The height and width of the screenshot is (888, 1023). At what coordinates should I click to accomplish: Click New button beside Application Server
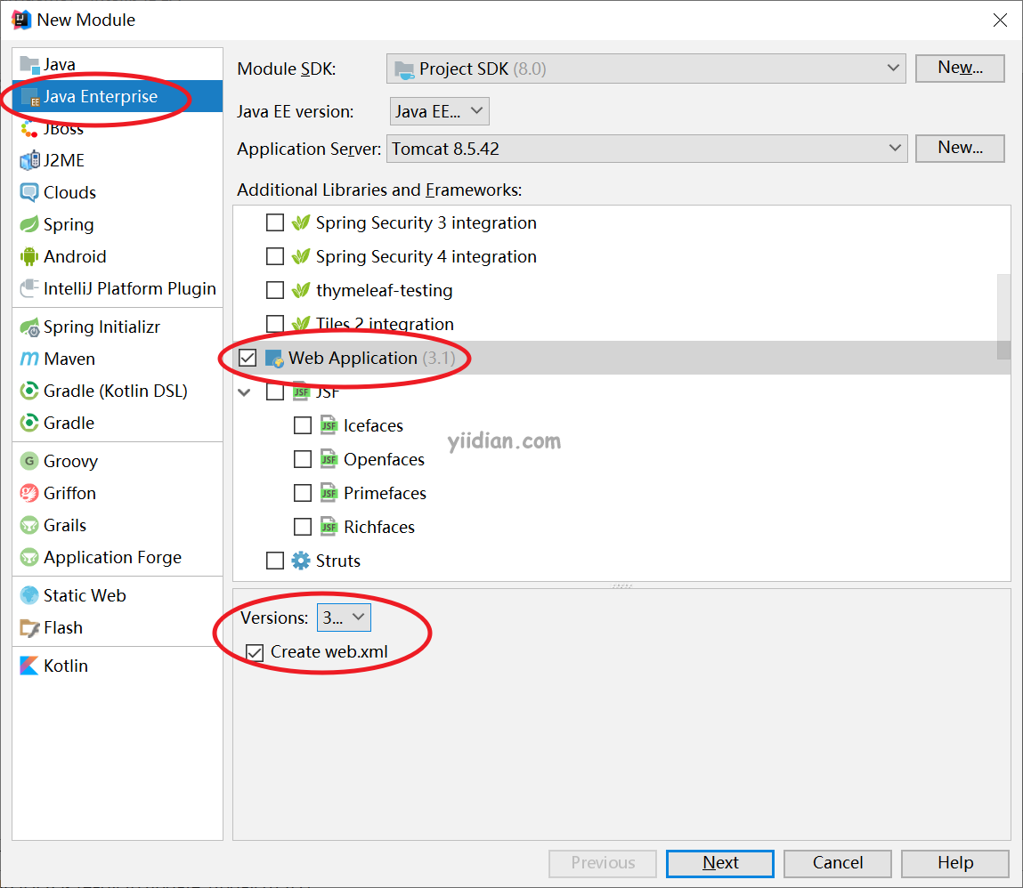(x=960, y=148)
